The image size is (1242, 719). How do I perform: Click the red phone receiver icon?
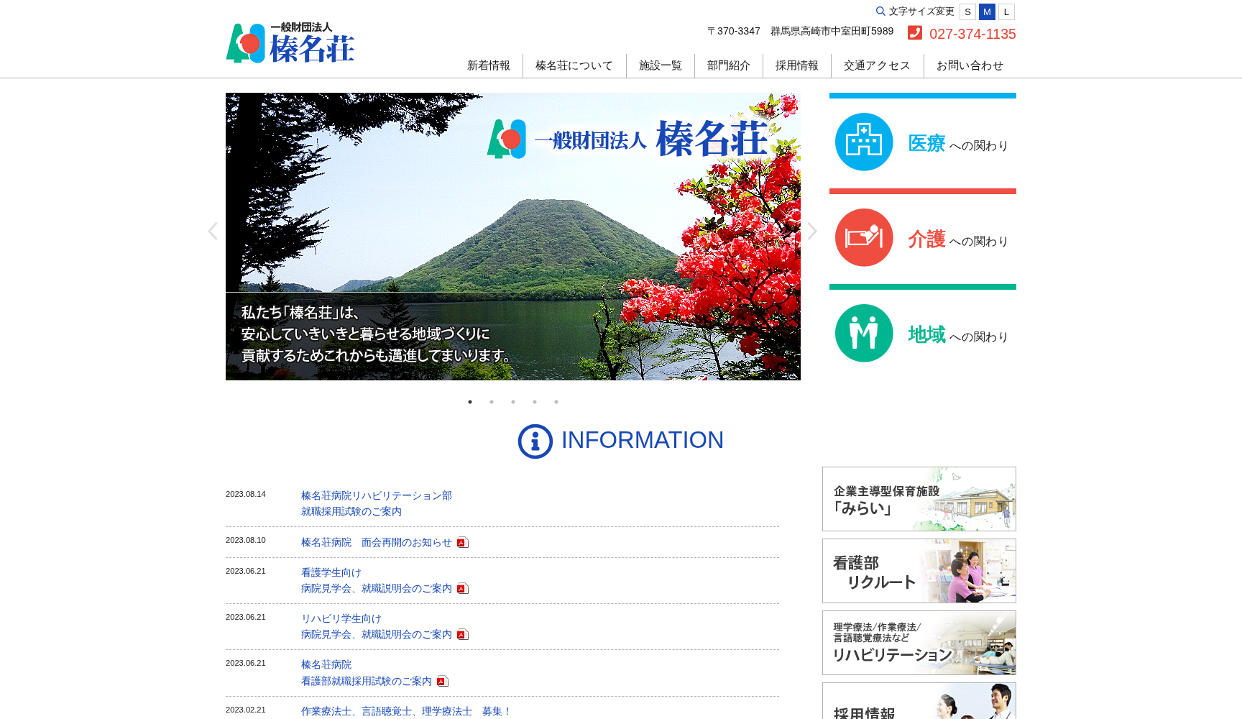(x=914, y=32)
